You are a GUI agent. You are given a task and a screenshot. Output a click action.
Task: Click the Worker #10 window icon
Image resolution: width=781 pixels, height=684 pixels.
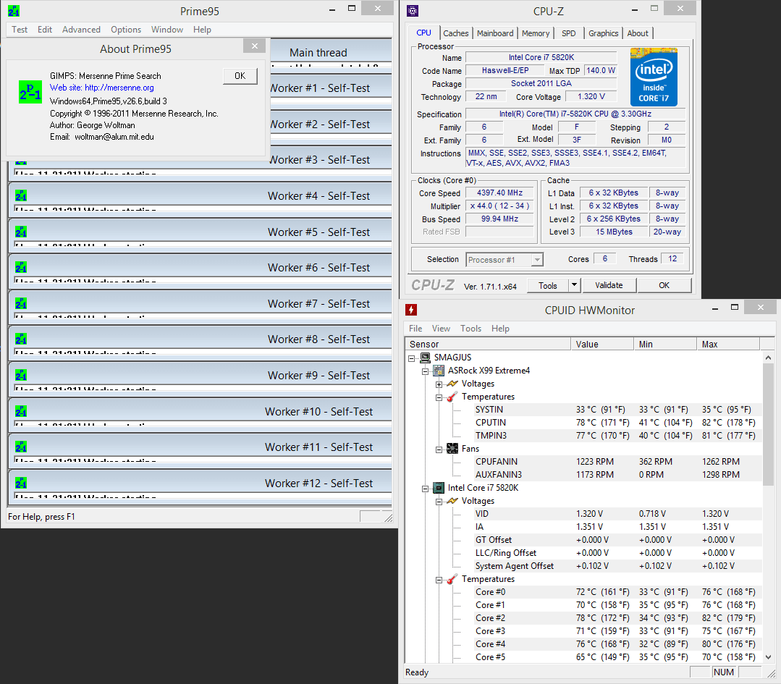21,412
